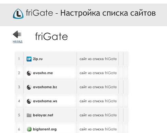Click the avaxhome.bz favicon icon
Screen dimensions: 167x133
tap(29, 87)
